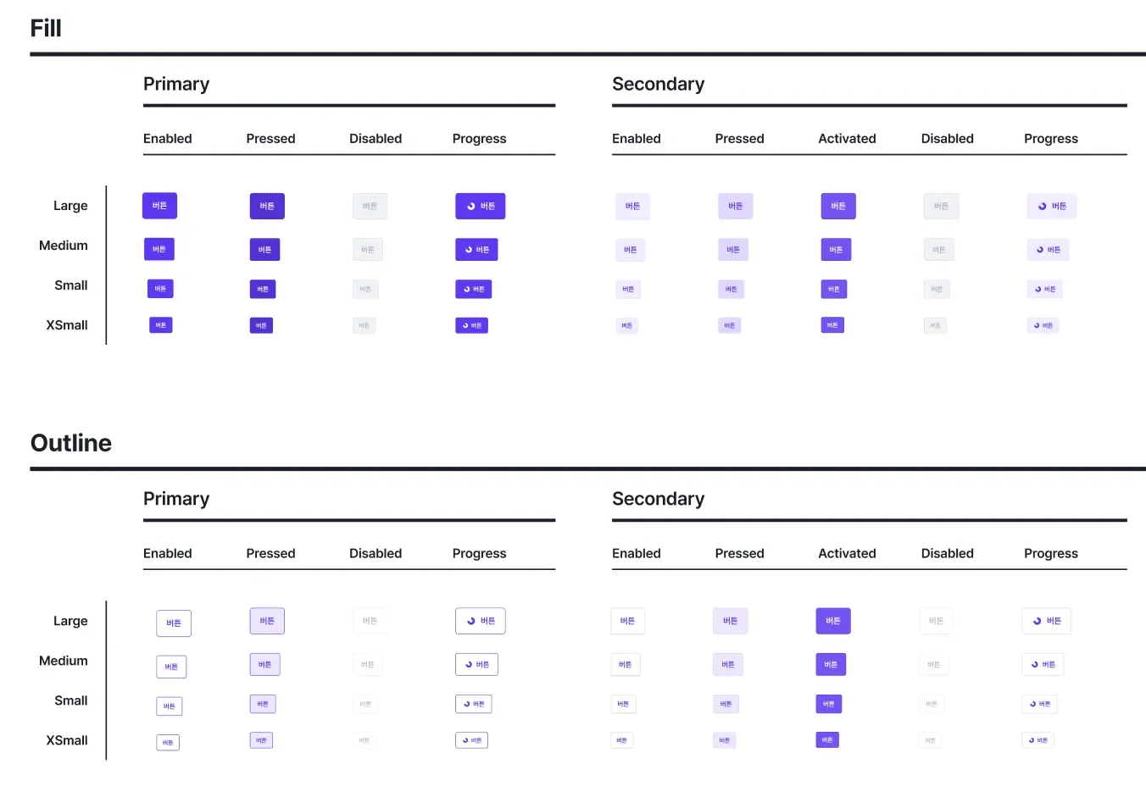Toggle the Outline Secondary Medium Activated button
The width and height of the screenshot is (1146, 786).
831,665
